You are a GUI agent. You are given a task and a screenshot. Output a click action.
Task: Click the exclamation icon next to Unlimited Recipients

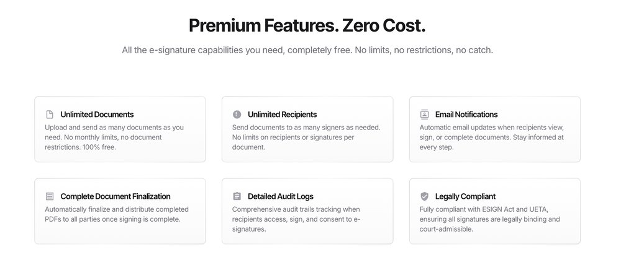click(237, 115)
